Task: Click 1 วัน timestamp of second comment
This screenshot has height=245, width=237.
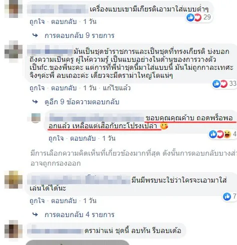Action: click(89, 88)
